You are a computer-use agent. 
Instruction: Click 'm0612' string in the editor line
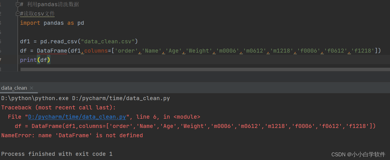click(x=255, y=51)
